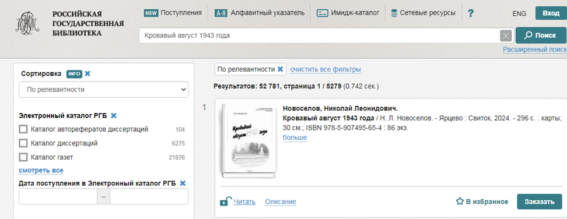The image size is (567, 219).
Task: Check Каталог авторефератов диссертаций
Action: click(x=23, y=129)
